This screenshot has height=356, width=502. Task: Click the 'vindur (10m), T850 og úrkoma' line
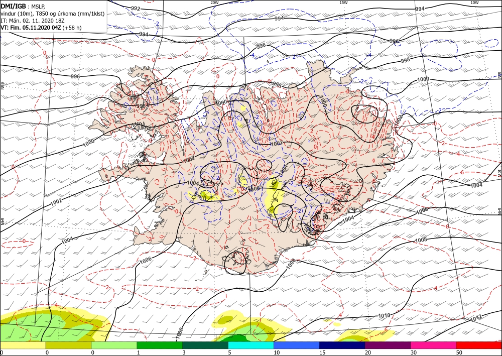52,13
